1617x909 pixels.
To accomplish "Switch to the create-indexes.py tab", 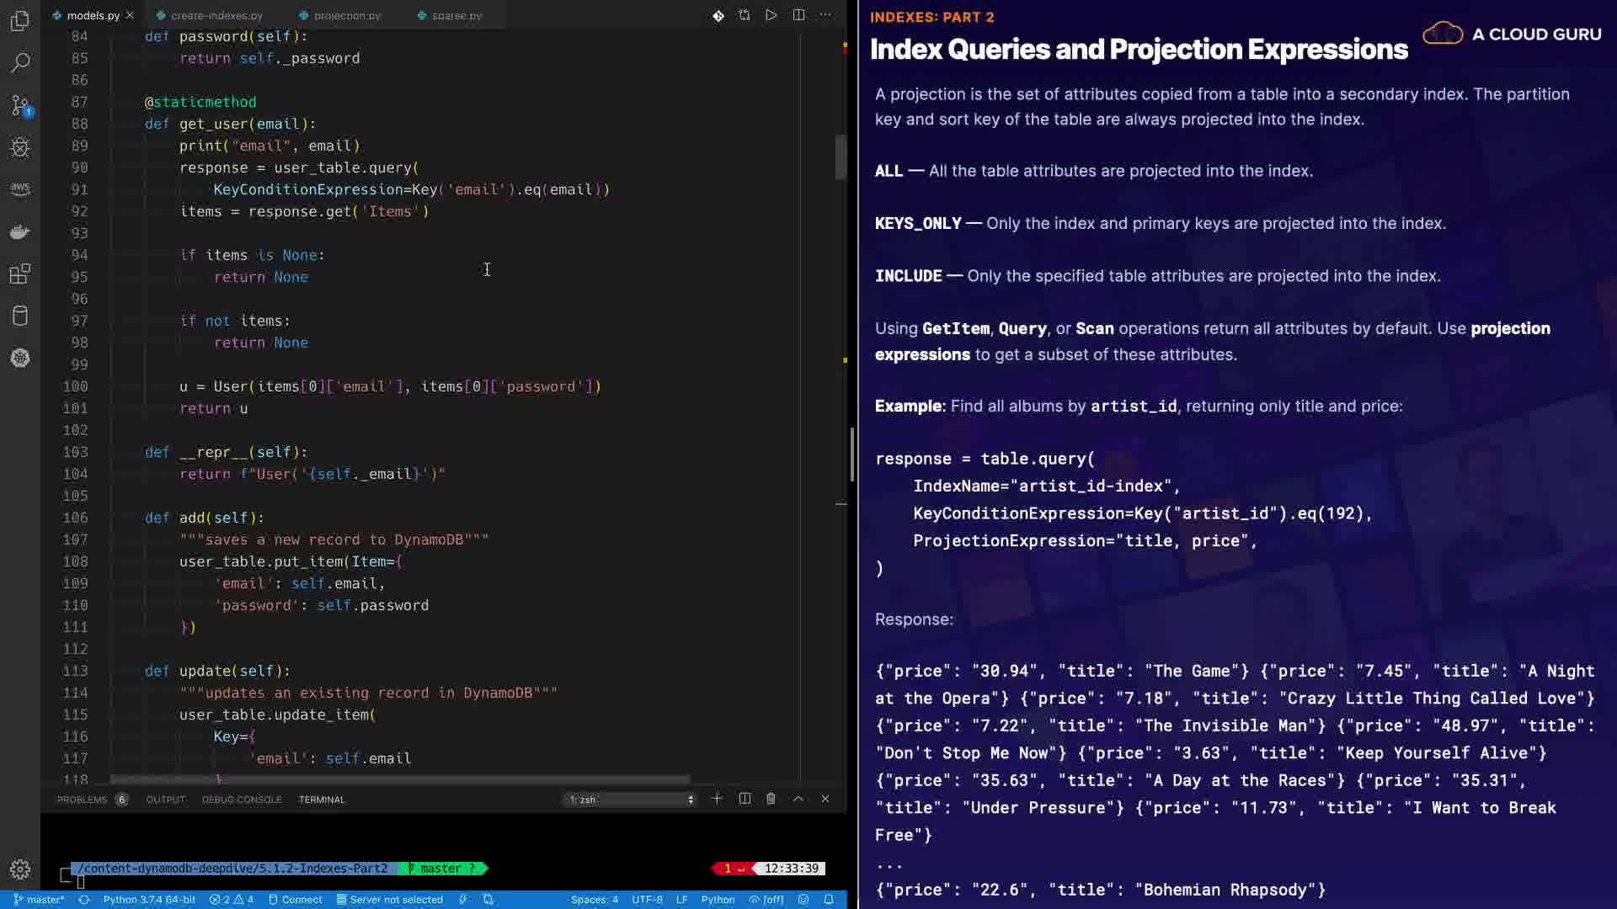I will [216, 15].
